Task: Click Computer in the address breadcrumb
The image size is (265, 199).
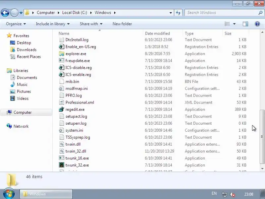Action: tap(46, 13)
